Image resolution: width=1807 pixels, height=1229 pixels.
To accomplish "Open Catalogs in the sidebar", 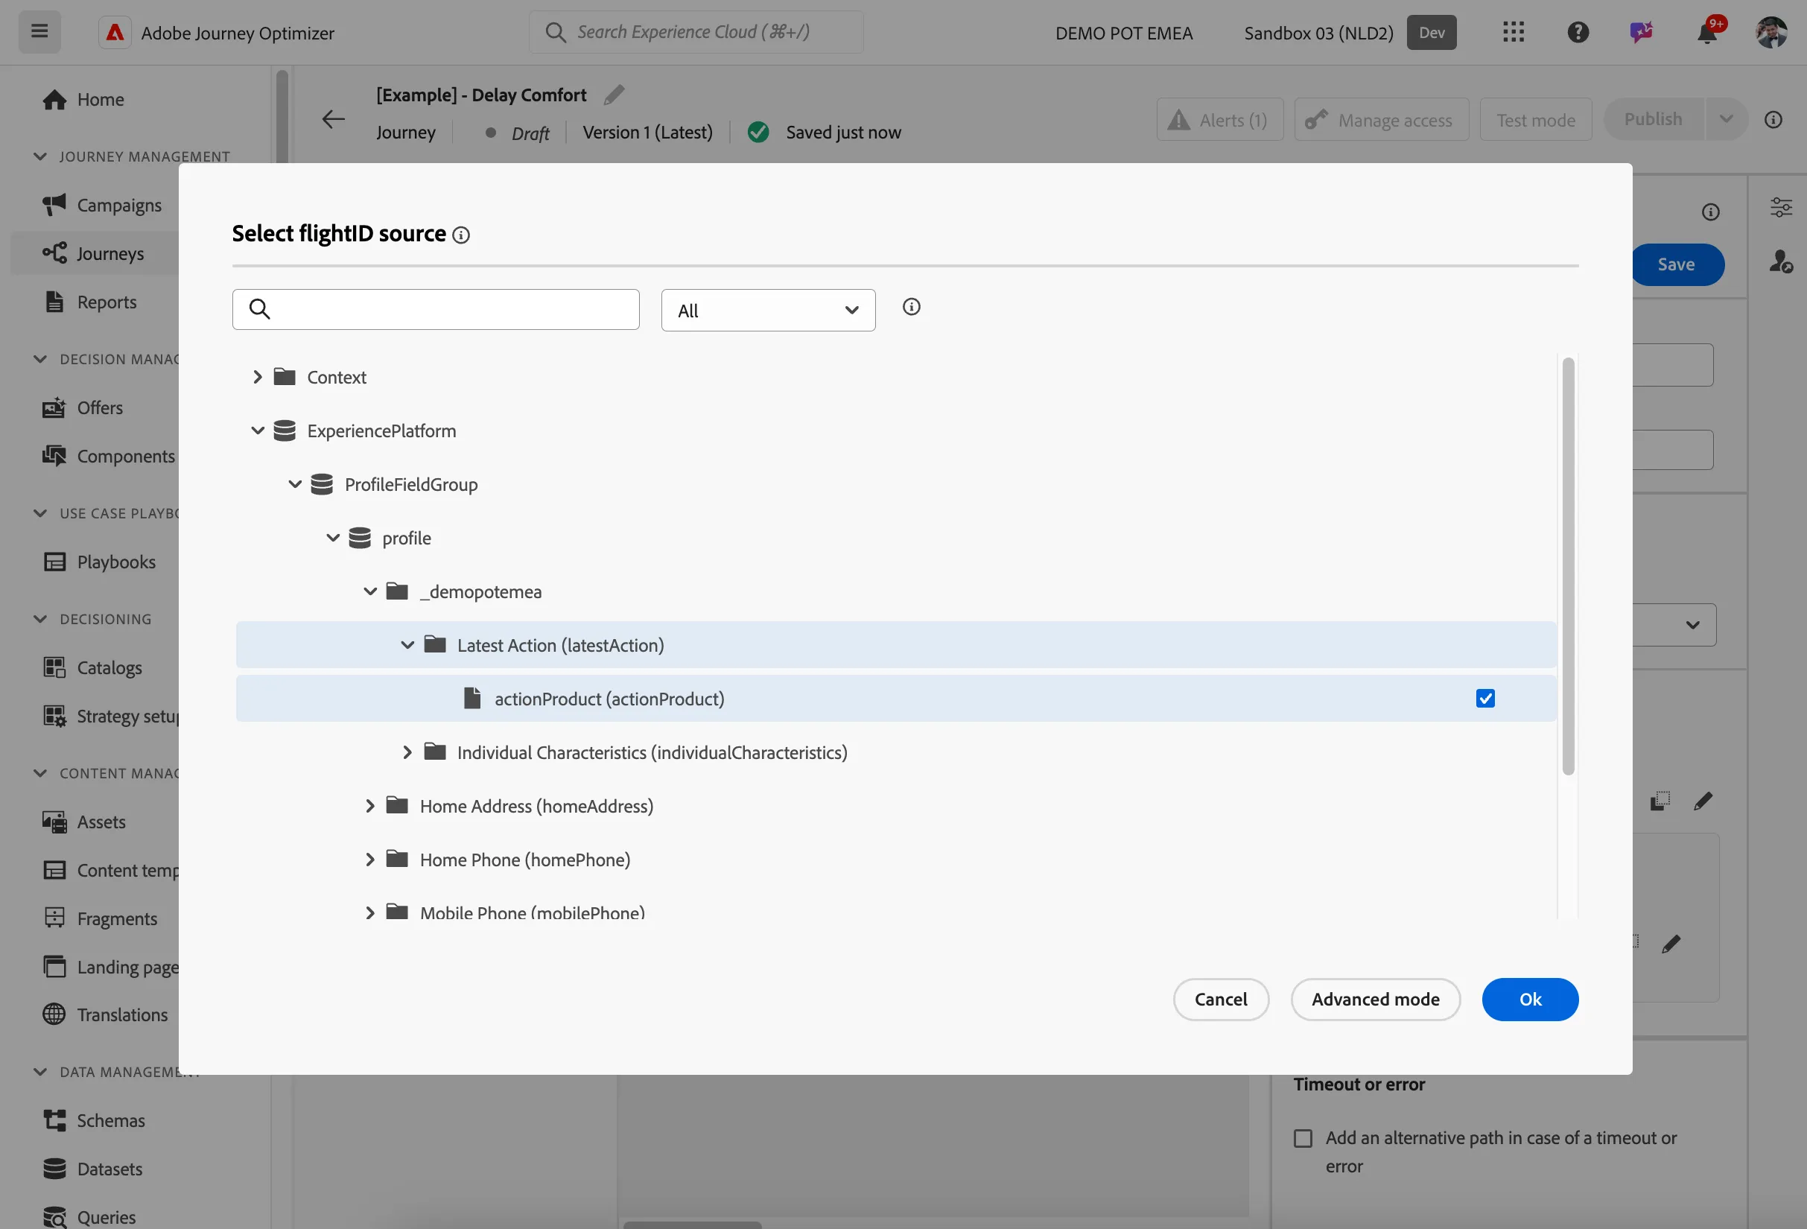I will pos(109,667).
